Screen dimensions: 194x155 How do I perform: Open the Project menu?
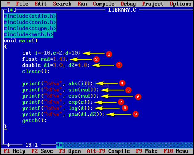point(153,4)
